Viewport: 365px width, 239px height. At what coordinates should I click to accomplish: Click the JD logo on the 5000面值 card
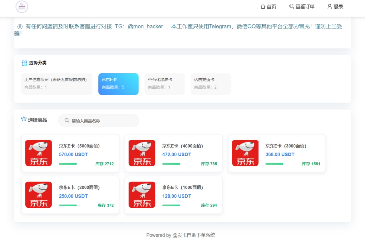click(x=38, y=153)
